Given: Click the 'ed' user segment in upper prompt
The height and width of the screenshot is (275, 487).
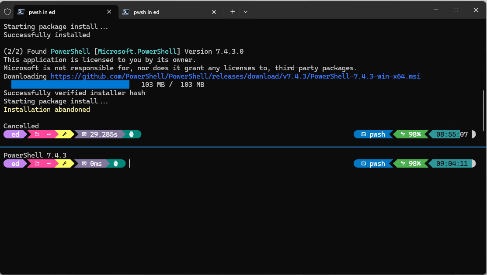Looking at the screenshot, I should pyautogui.click(x=15, y=134).
